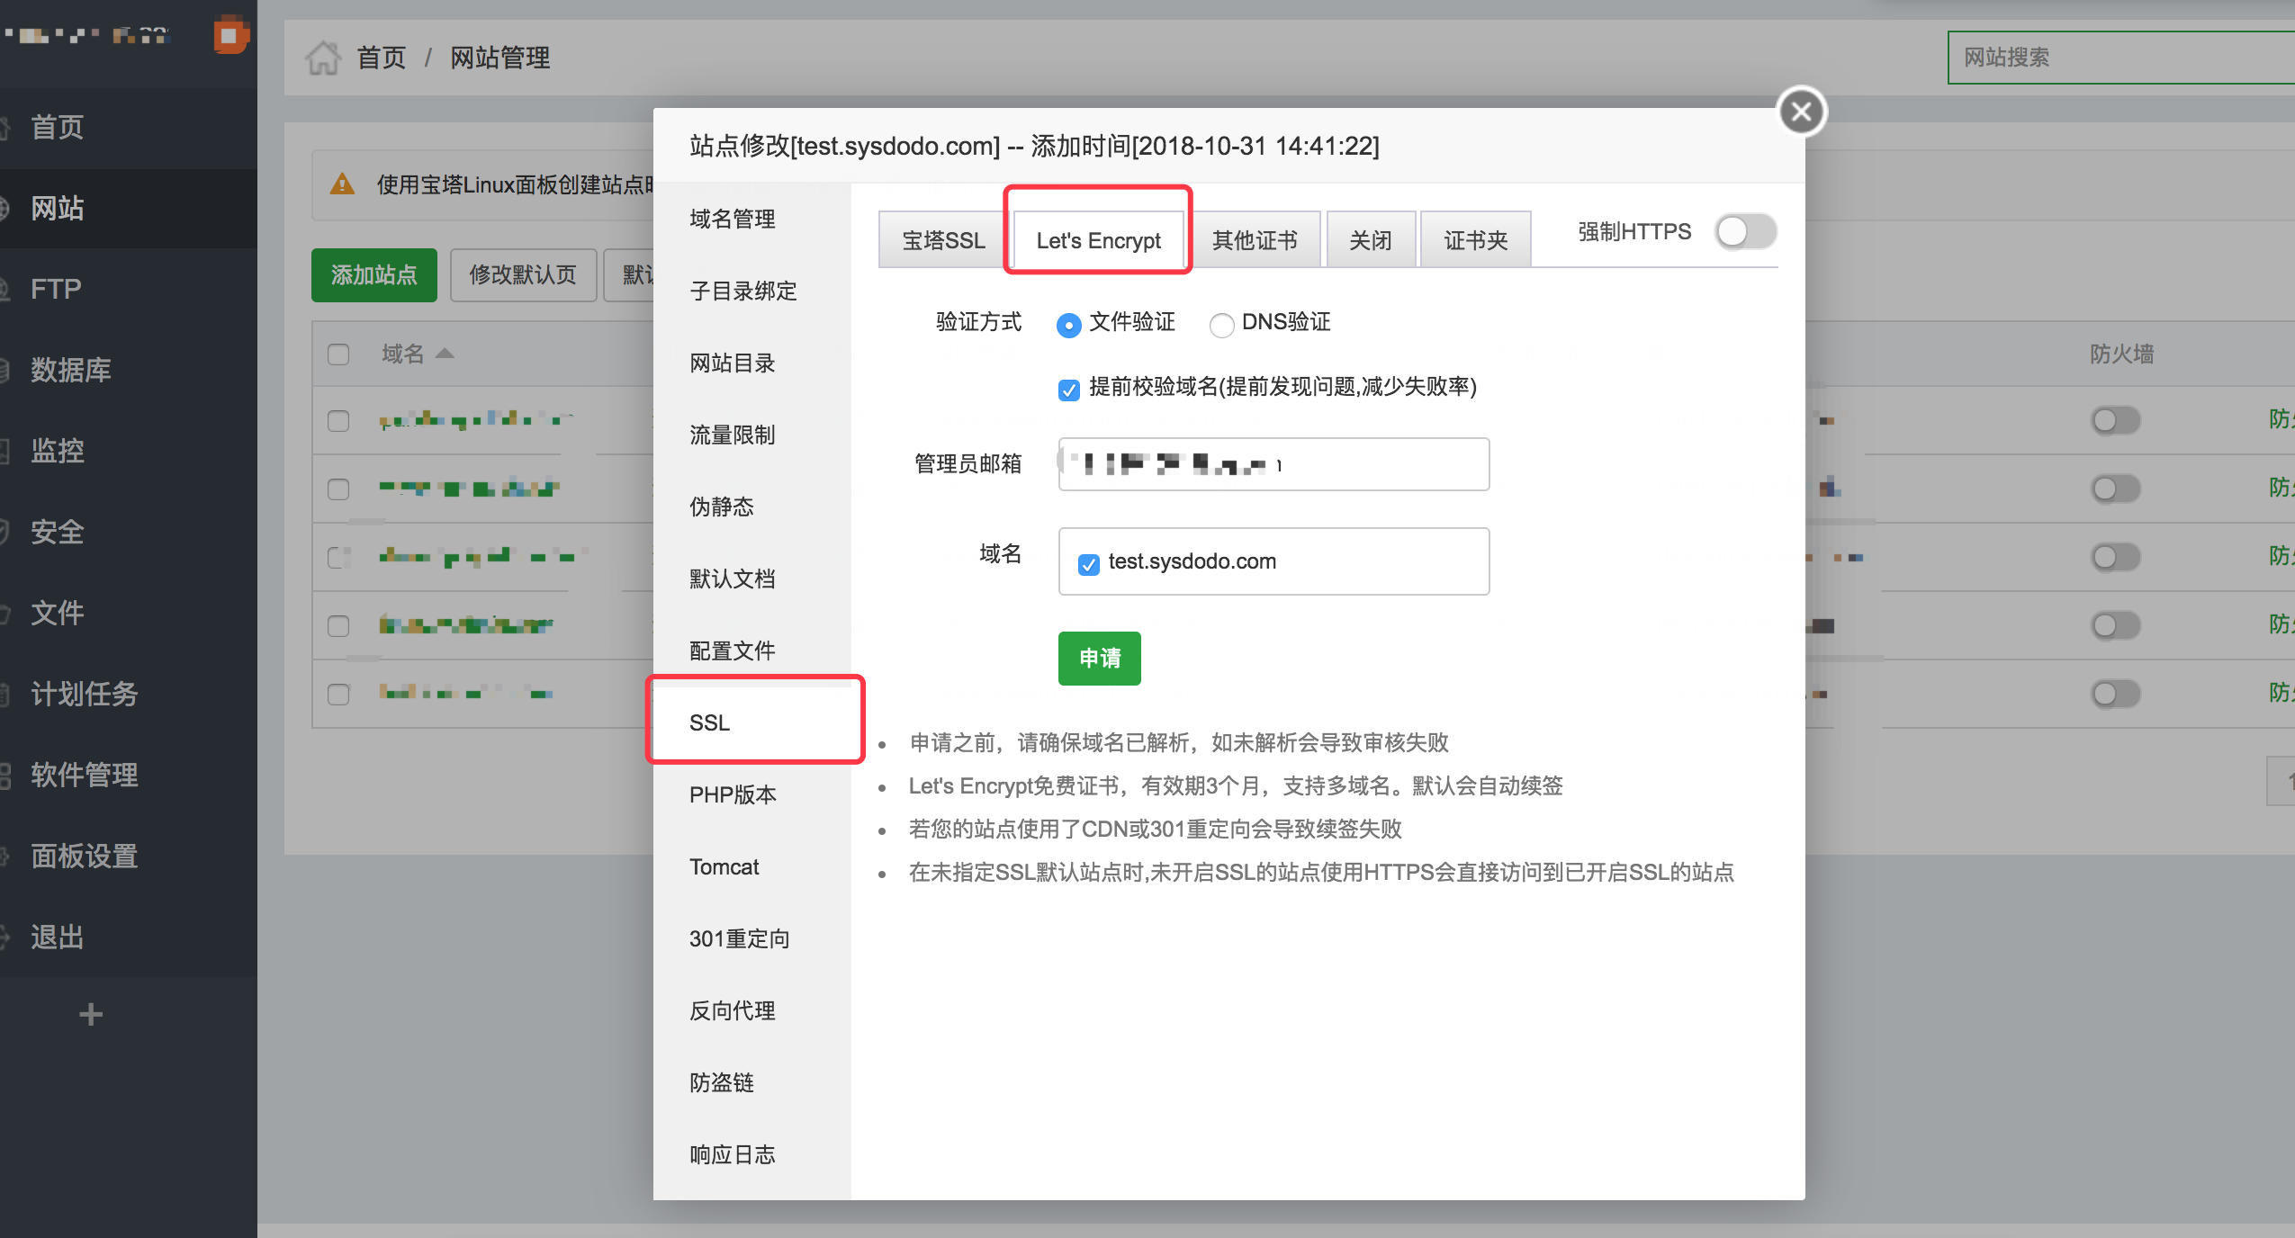Click 首页 breadcrumb link

[382, 58]
